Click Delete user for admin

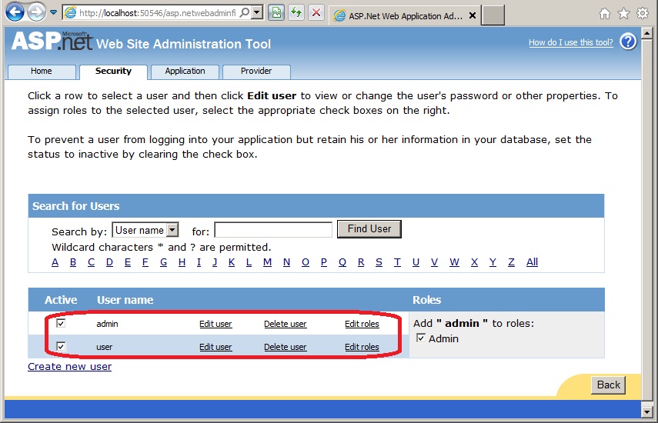click(286, 324)
